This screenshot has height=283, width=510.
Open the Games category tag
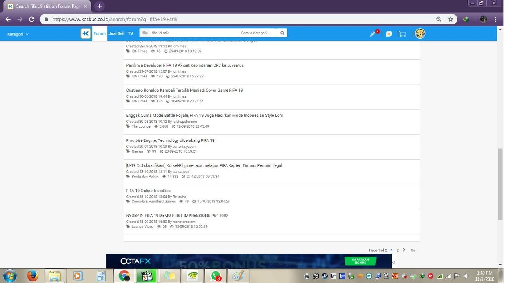coord(137,151)
